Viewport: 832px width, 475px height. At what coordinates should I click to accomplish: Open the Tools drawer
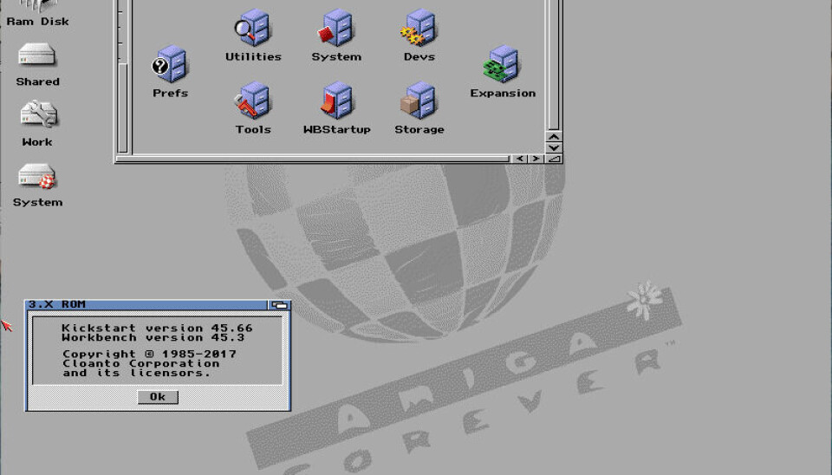(253, 107)
